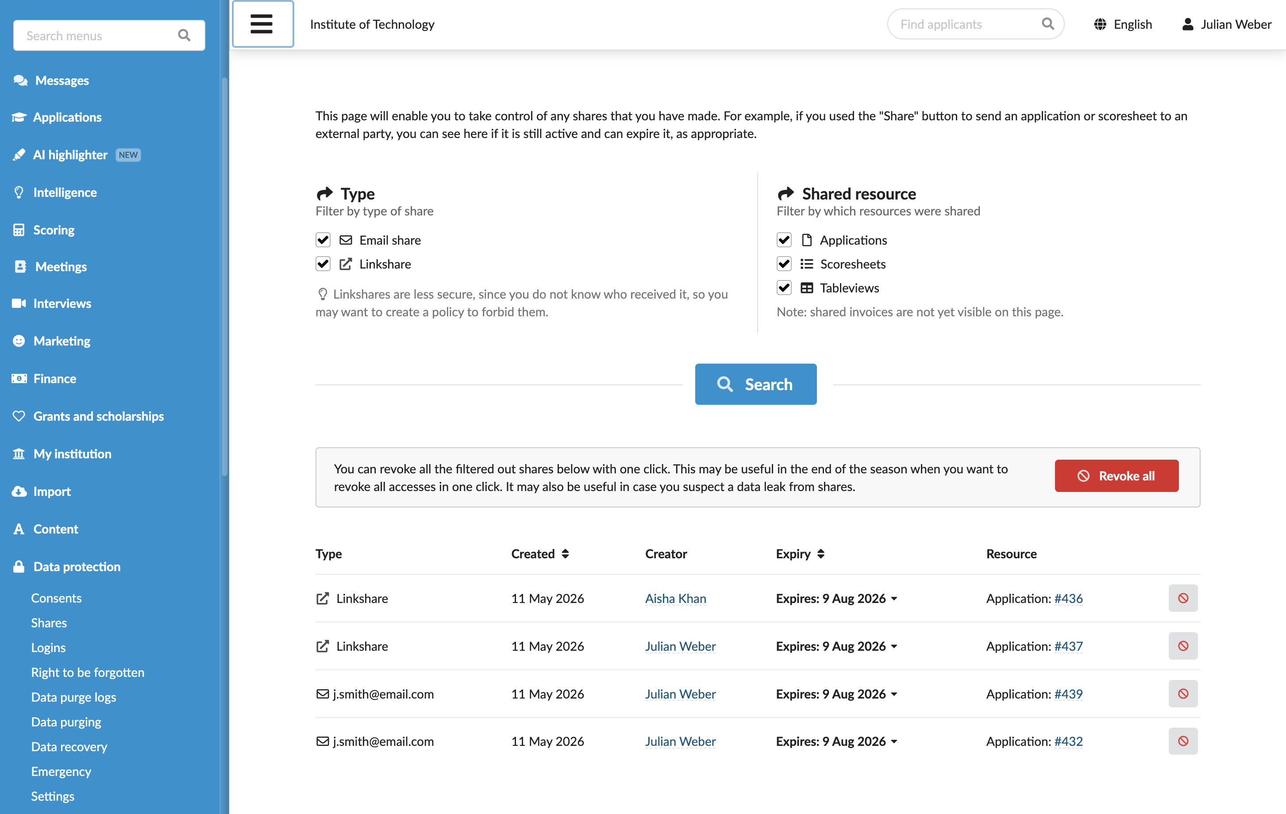Sort the table by Expiry

pos(800,554)
